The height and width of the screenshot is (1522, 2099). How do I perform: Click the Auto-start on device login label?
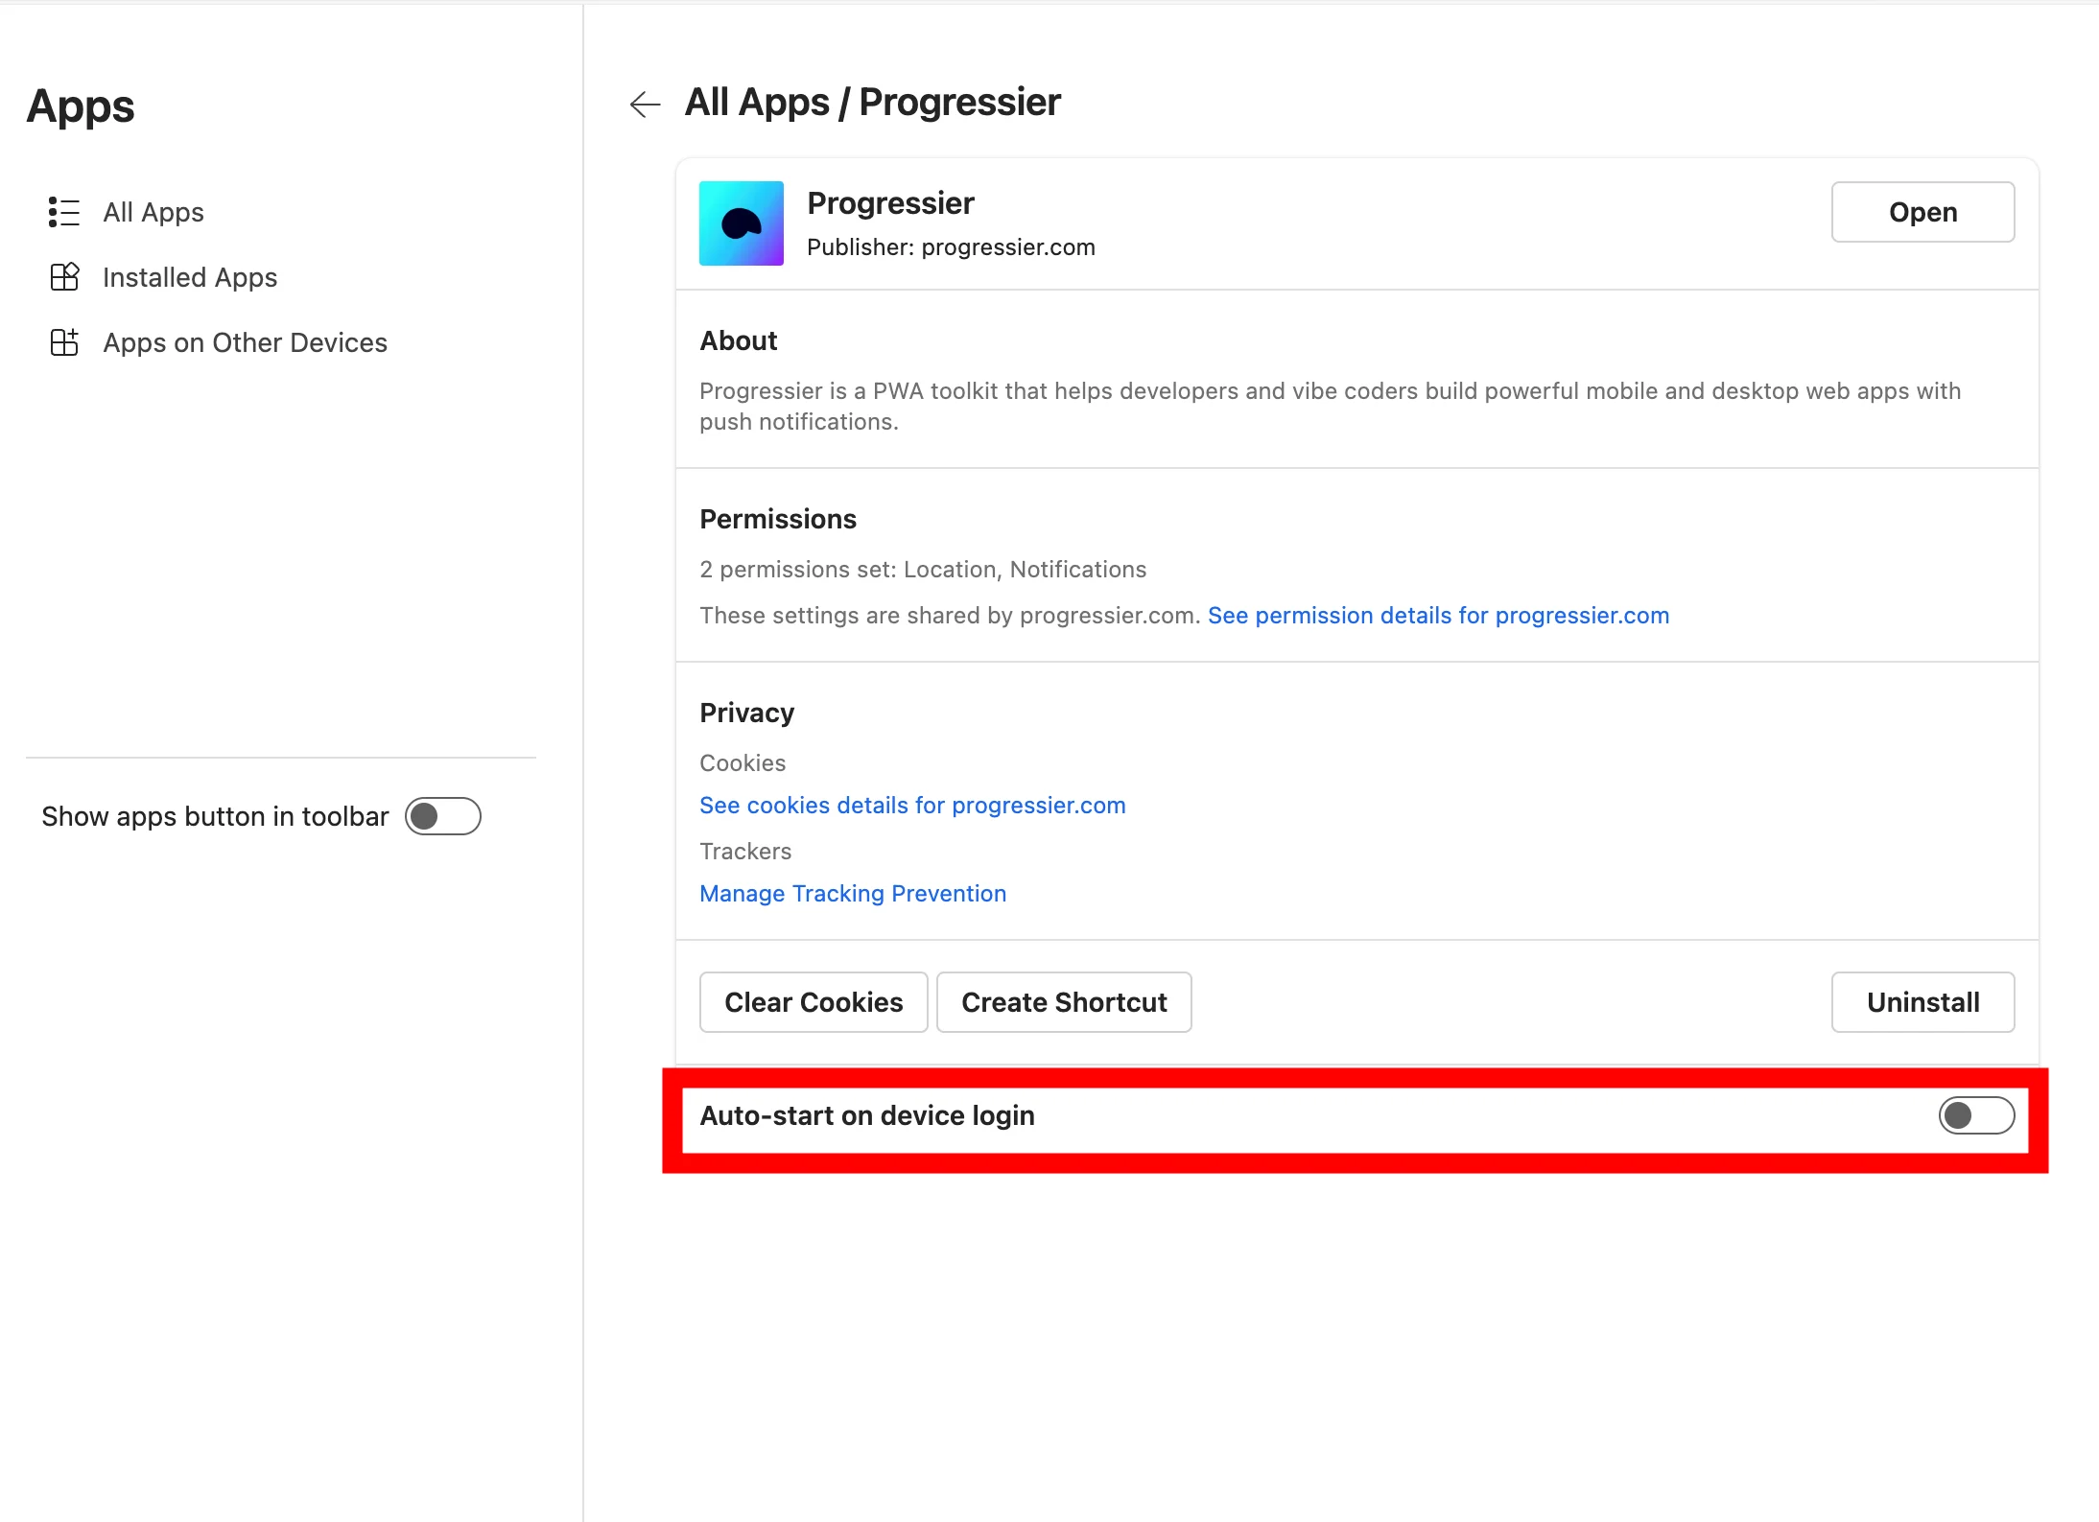point(867,1115)
